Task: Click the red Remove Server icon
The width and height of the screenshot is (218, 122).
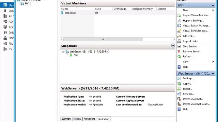Action: (x=179, y=51)
